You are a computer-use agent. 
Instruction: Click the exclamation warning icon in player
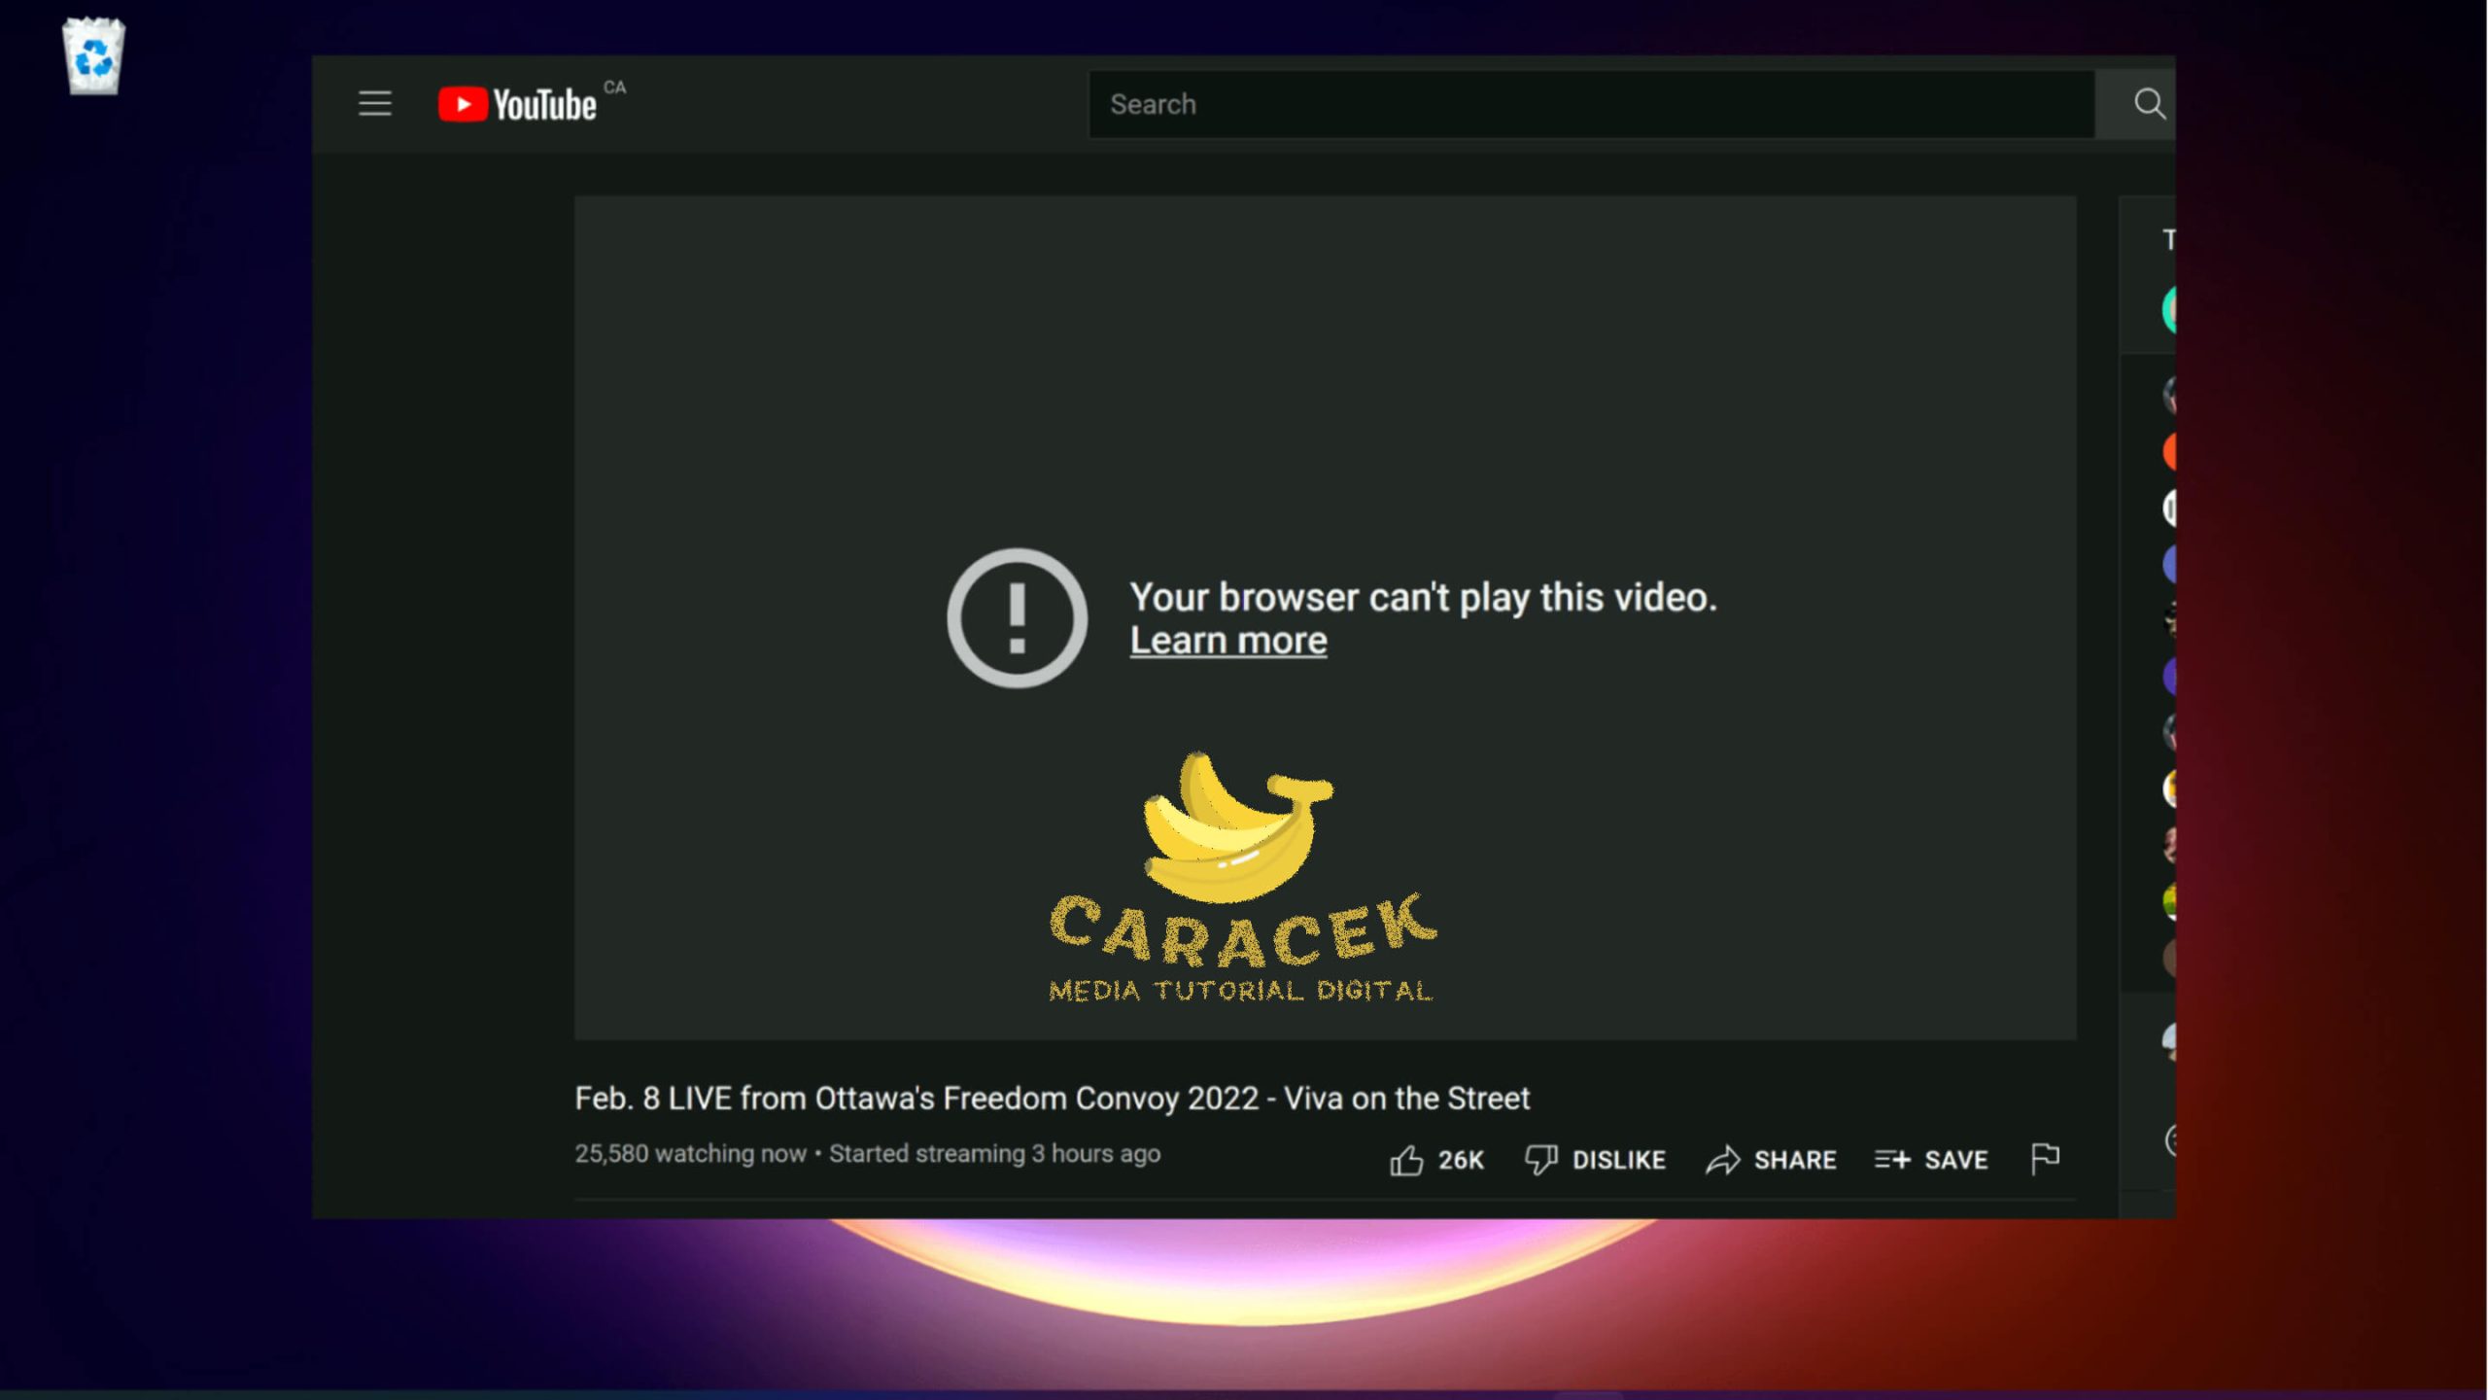click(x=1017, y=617)
